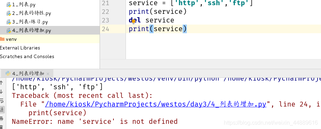
Task: Click 'del service' on editor line 23
Action: click(152, 20)
